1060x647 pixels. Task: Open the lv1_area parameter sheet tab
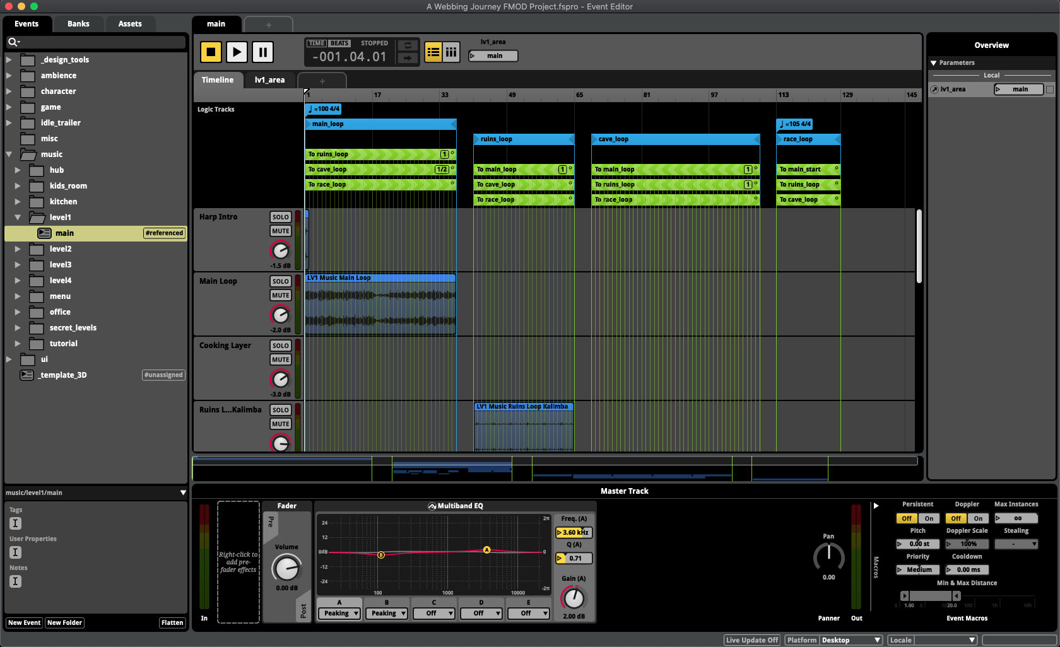(x=269, y=80)
